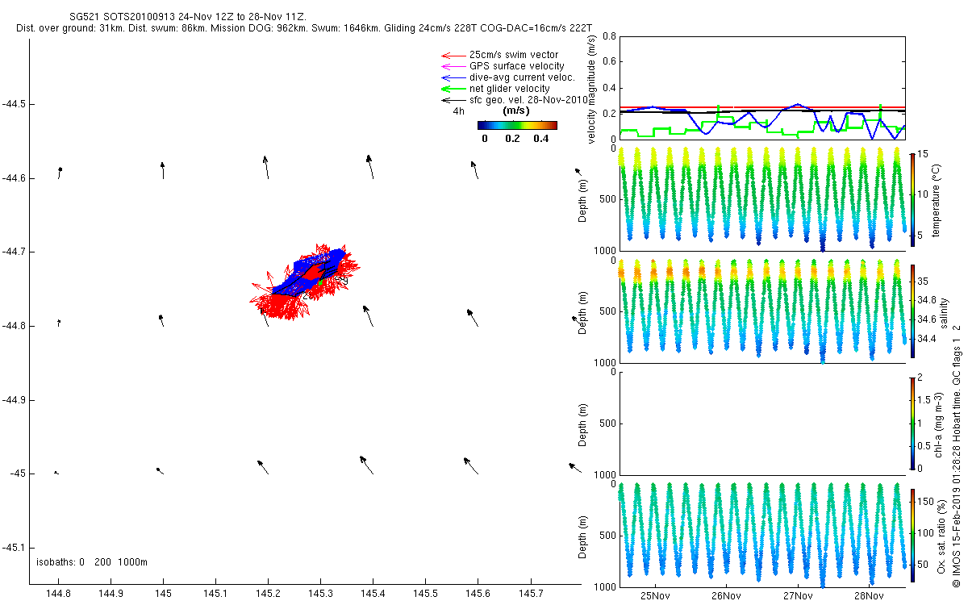Viewport: 968px width, 605px height.
Task: Click the 26Nov tick label on time axis
Action: click(726, 596)
